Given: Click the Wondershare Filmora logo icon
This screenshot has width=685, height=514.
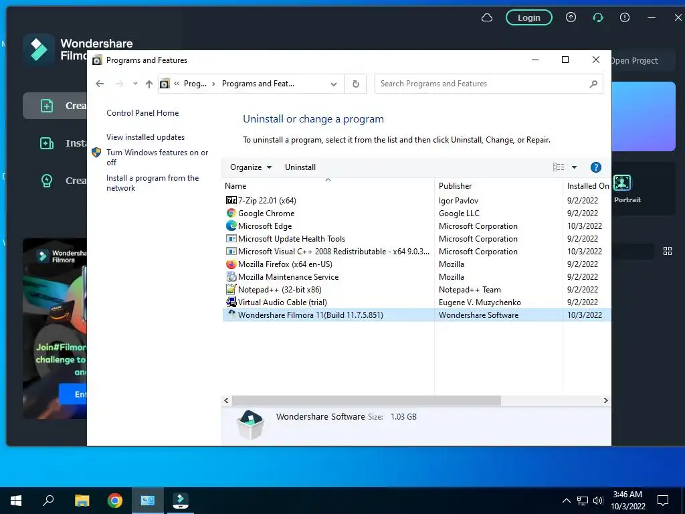Looking at the screenshot, I should 39,50.
